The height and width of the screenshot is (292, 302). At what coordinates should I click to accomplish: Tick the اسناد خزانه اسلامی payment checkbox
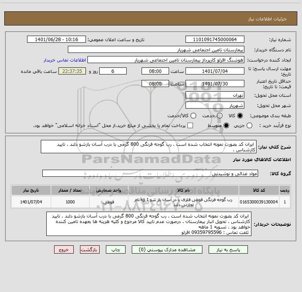190,125
